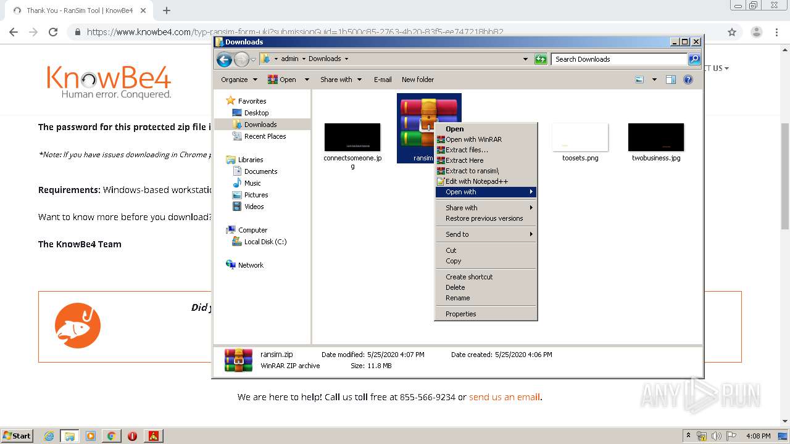Choose Properties in context menu
The width and height of the screenshot is (790, 444).
(486, 314)
